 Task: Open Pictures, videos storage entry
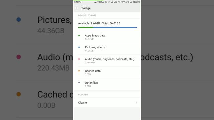coord(107,49)
